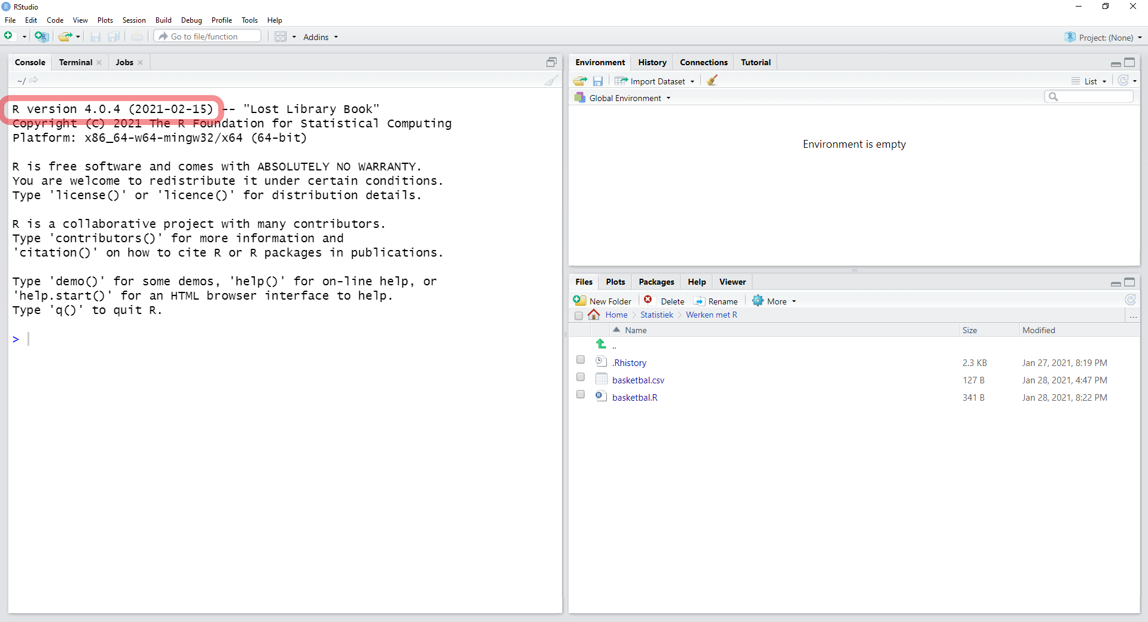This screenshot has height=622, width=1148.
Task: Open the Global Environment selector
Action: 622,97
